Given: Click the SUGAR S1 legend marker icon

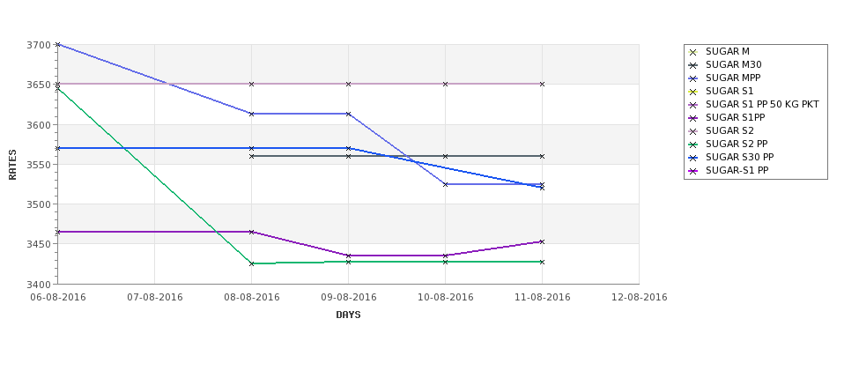Looking at the screenshot, I should click(692, 92).
